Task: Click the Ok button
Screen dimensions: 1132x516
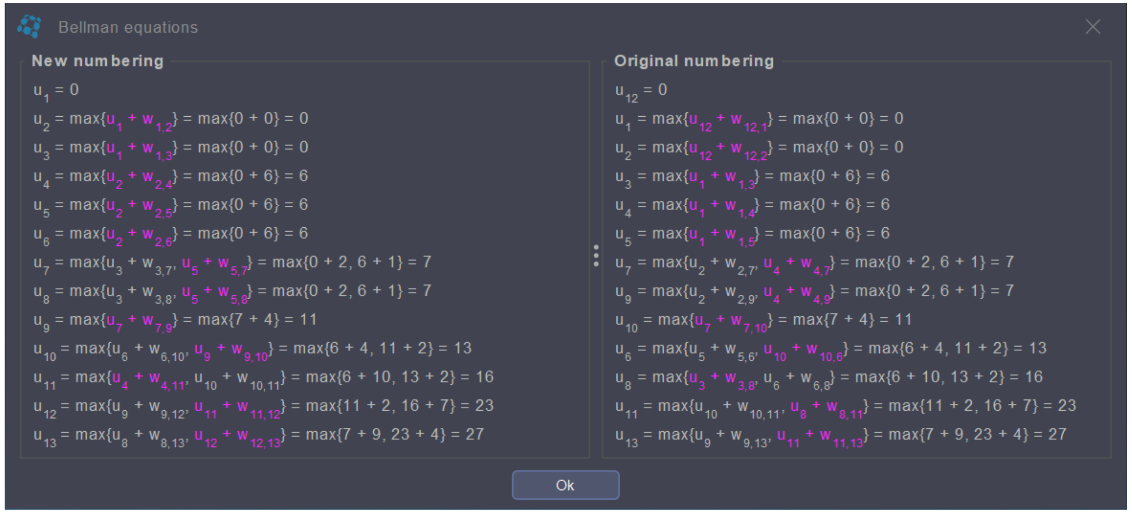Action: pos(565,485)
